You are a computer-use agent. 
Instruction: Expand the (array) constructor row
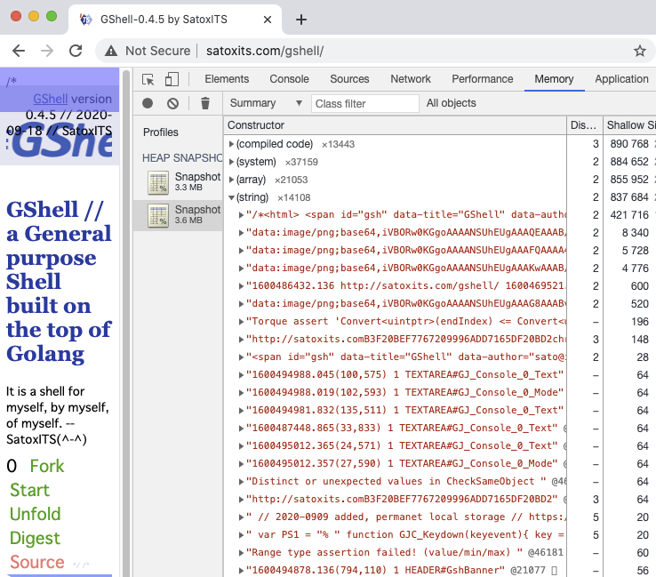(232, 180)
